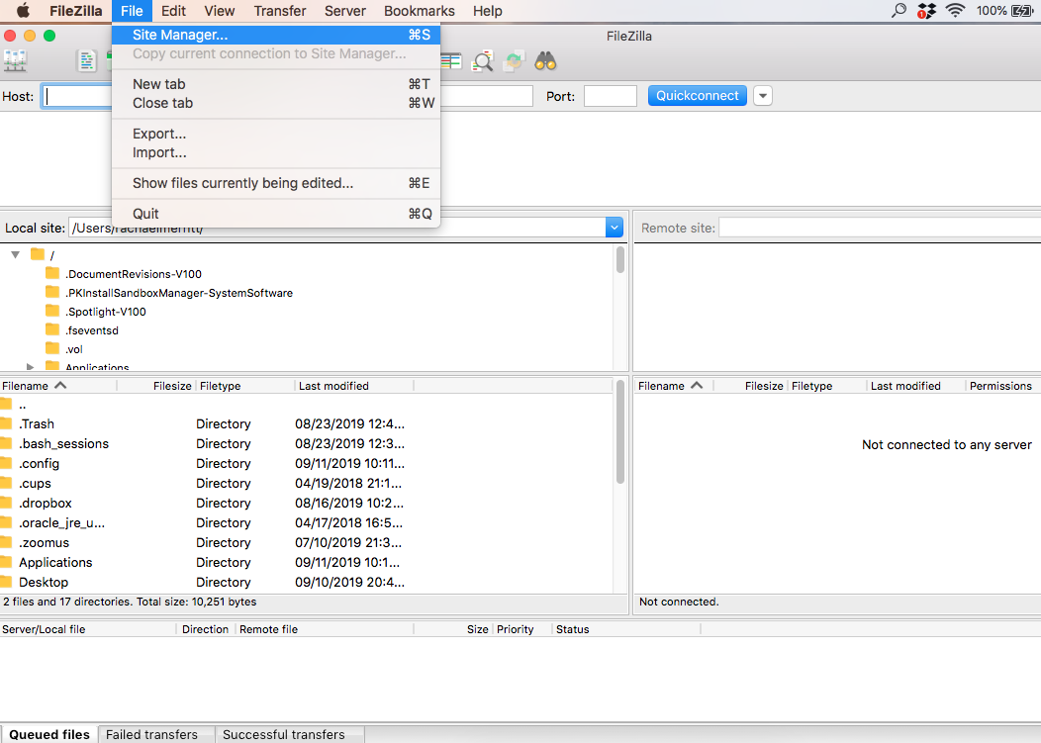Click the .Trash folder icon in list
This screenshot has width=1041, height=743.
click(6, 423)
